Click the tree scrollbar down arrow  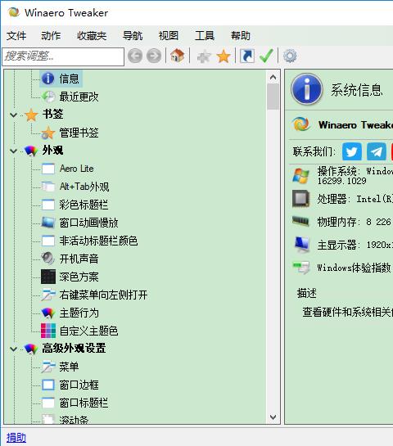pyautogui.click(x=273, y=417)
